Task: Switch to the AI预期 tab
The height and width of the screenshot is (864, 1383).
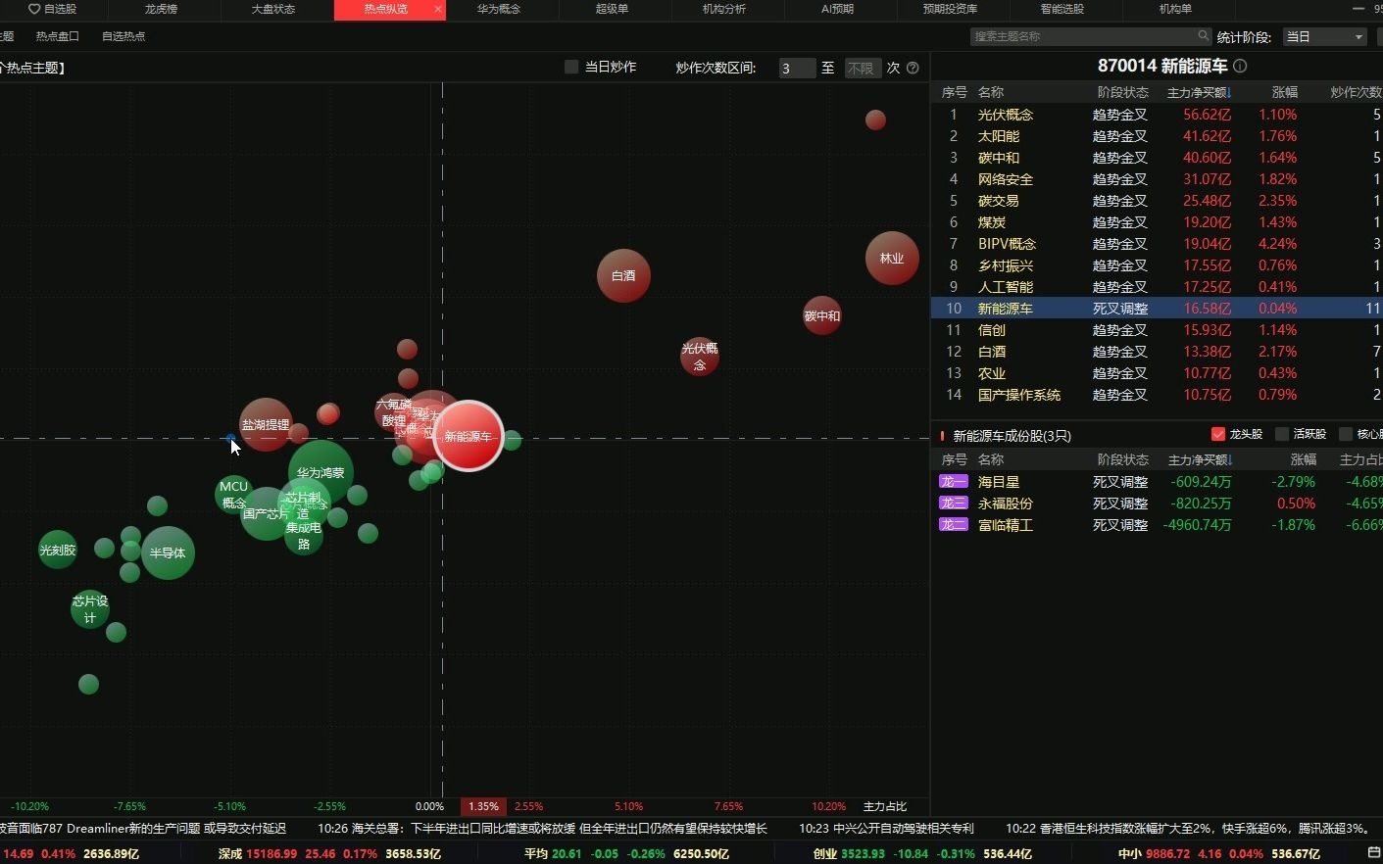Action: coord(837,9)
